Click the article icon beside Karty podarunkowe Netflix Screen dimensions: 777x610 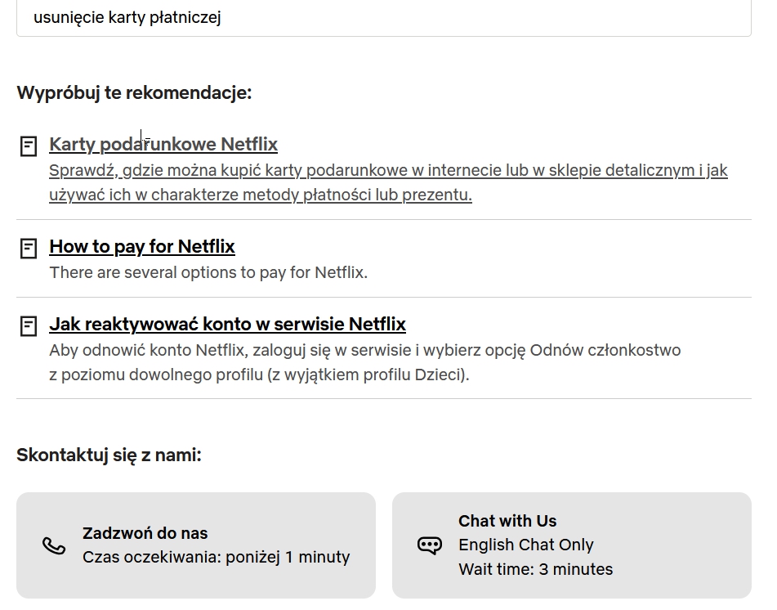29,146
